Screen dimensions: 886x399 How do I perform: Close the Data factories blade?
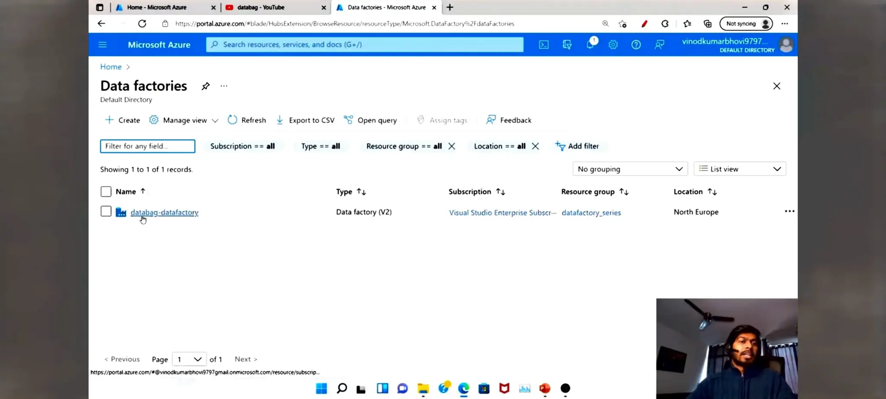pos(777,86)
